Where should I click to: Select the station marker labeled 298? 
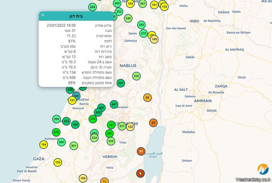tap(56, 119)
